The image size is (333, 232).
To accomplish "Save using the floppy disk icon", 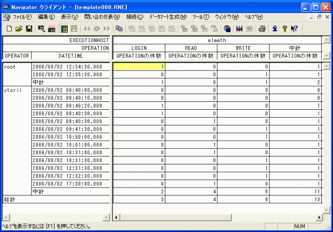I will pos(29,29).
